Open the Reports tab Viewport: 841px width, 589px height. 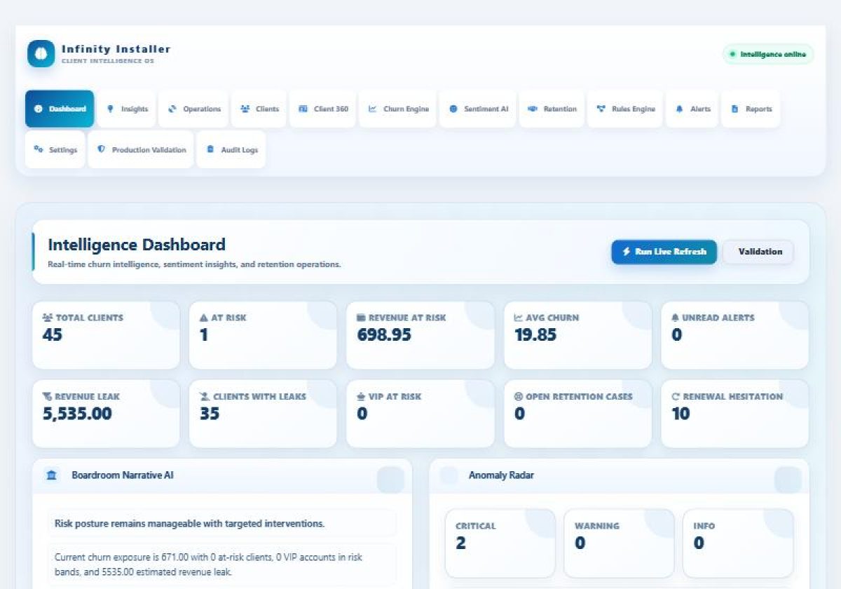751,109
